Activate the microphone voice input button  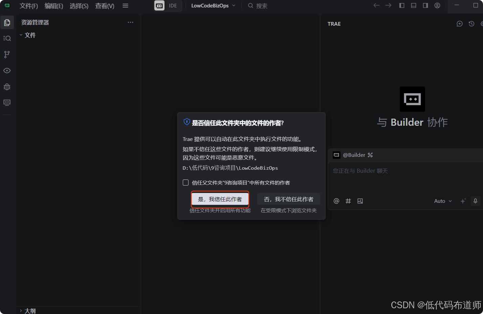click(x=475, y=201)
